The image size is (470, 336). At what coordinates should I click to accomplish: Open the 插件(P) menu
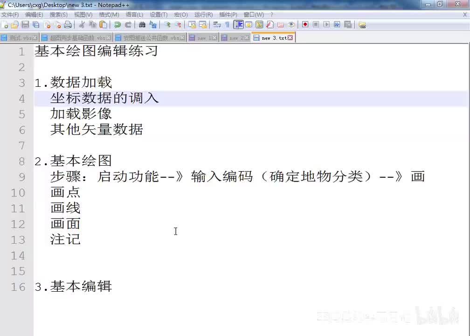click(x=228, y=15)
